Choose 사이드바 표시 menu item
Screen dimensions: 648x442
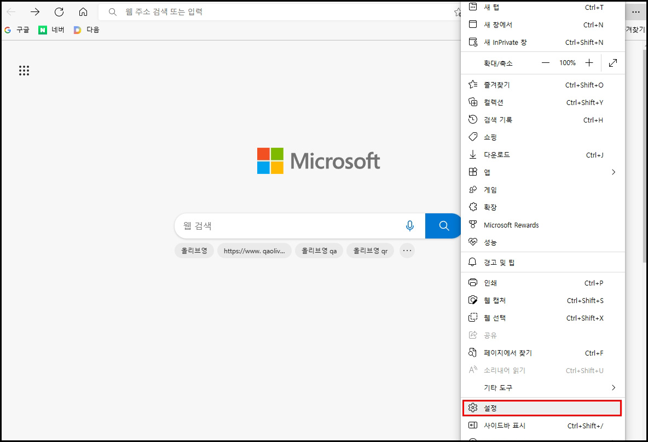click(542, 426)
